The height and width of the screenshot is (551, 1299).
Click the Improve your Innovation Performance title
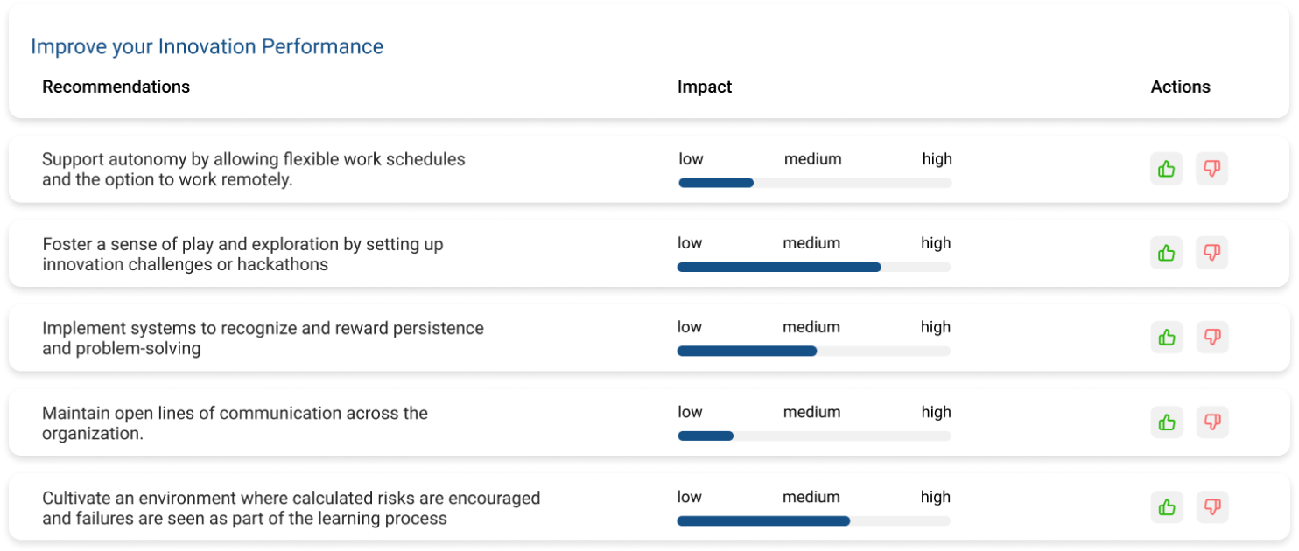click(207, 46)
